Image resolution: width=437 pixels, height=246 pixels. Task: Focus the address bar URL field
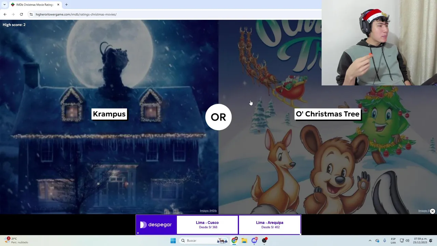174,14
